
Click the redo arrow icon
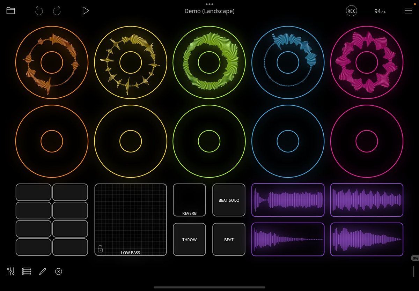[57, 11]
